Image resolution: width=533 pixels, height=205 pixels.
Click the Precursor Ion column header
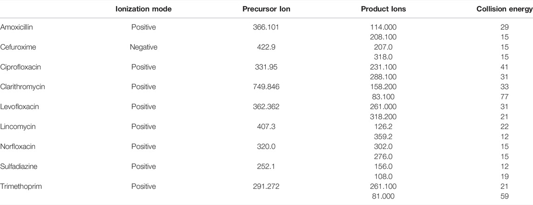[266, 9]
